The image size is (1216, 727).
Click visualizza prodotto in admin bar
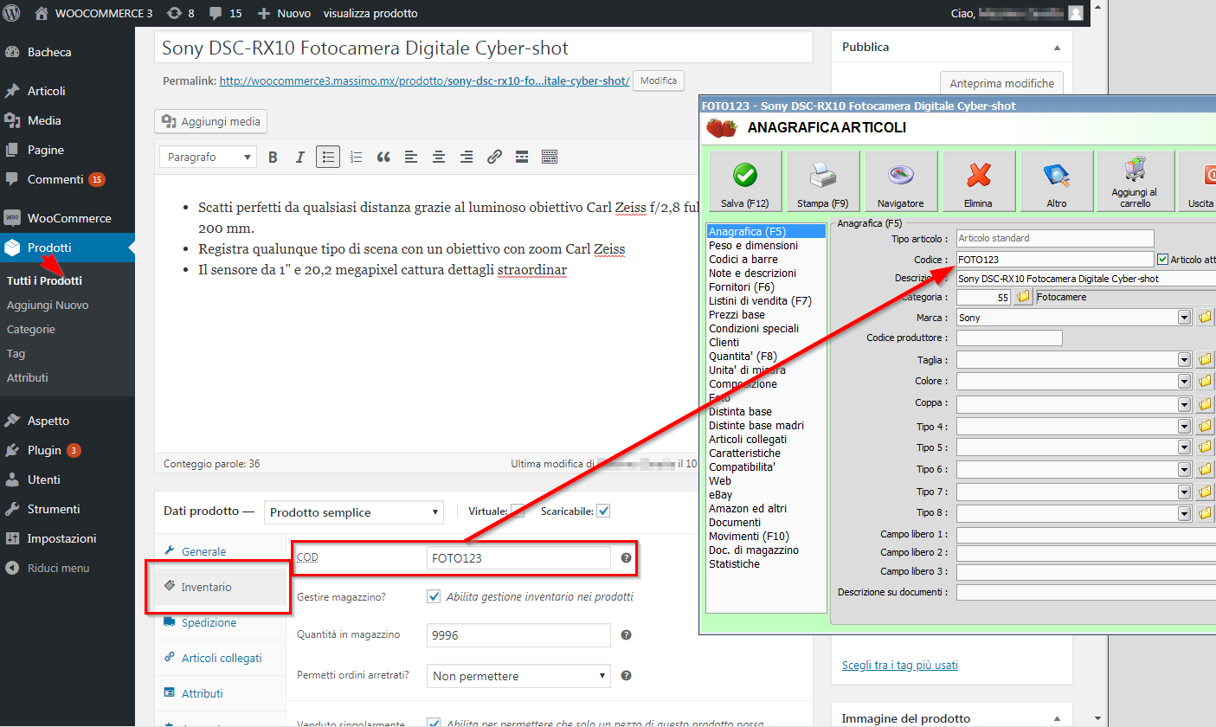click(370, 13)
